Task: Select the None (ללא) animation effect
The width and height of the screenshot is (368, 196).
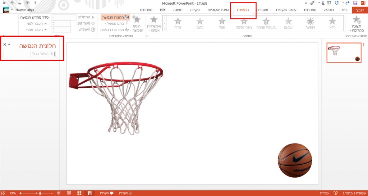Action: click(x=332, y=23)
